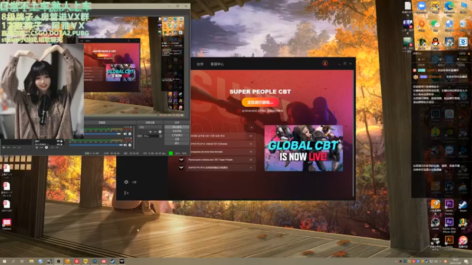Click the plus icon above the news list
Screen dimensions: 472x265
coord(252,128)
